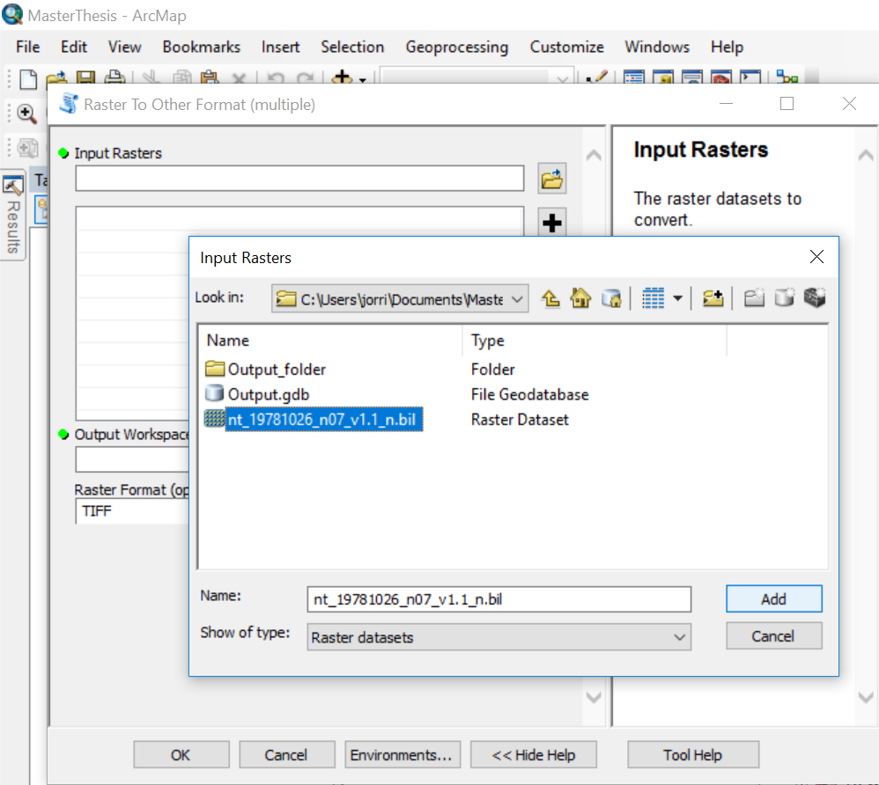The image size is (879, 785).
Task: Create a new map document
Action: coord(28,78)
